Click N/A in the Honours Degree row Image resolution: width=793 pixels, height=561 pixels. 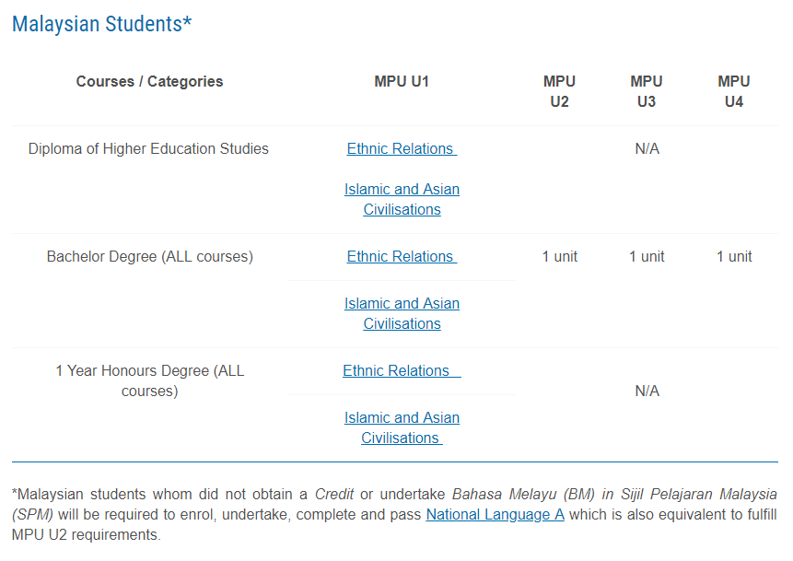[x=647, y=391]
